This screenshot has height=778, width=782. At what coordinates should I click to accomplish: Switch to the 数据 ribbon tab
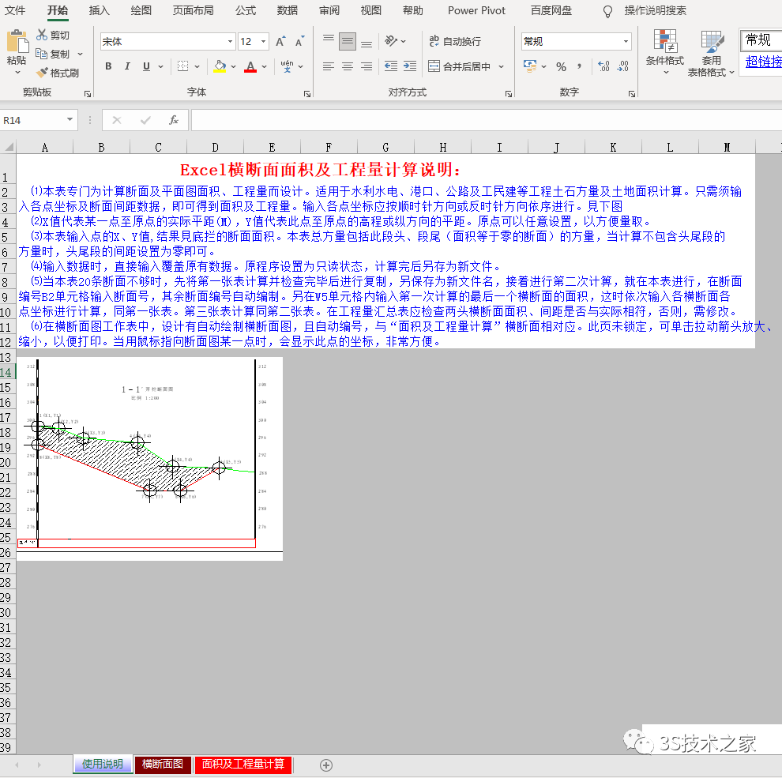[288, 10]
